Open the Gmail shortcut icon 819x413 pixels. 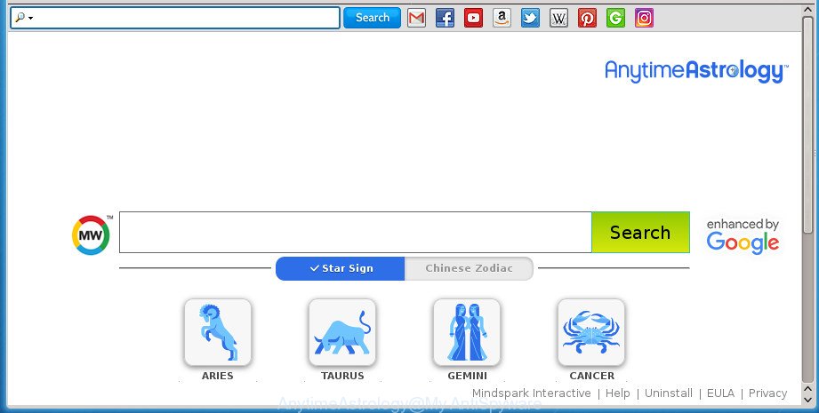click(416, 18)
